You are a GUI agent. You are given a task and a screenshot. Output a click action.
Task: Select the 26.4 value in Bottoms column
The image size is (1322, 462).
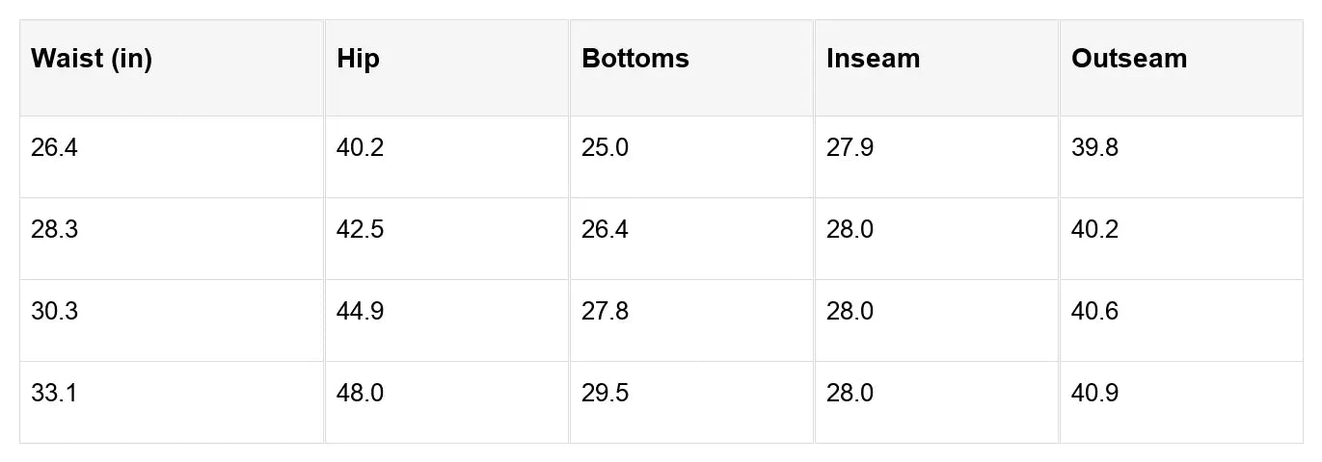point(605,231)
